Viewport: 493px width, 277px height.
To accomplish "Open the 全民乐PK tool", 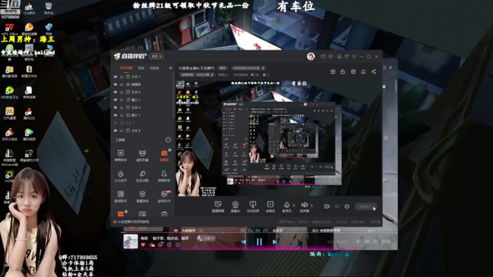I will (164, 196).
